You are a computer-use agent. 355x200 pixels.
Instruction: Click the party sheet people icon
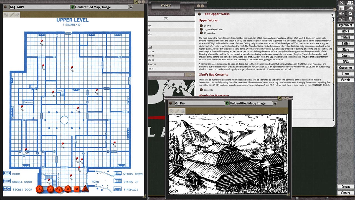point(350,2)
